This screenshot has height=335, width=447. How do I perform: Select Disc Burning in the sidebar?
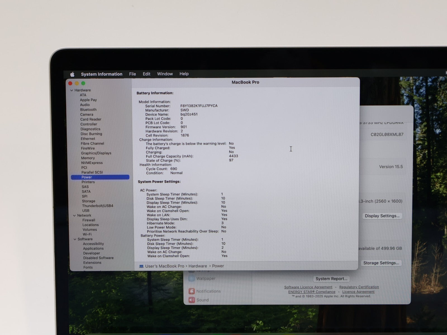[x=91, y=134]
